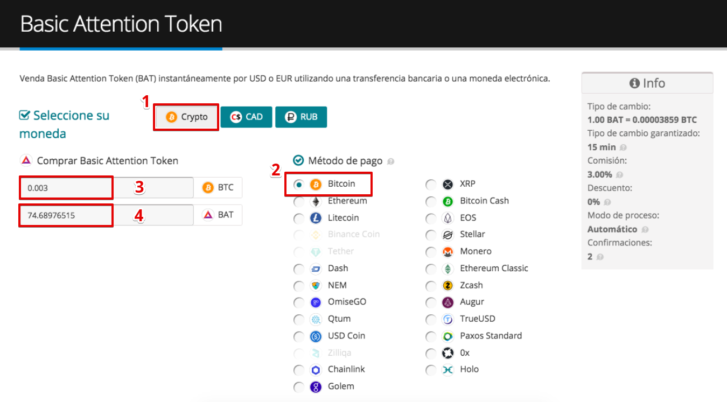Select the Paxos Standard radio button
The image size is (727, 402).
click(431, 336)
